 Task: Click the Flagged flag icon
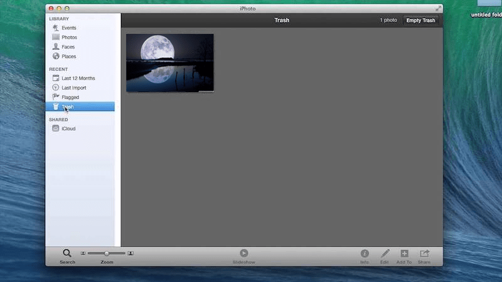56,97
